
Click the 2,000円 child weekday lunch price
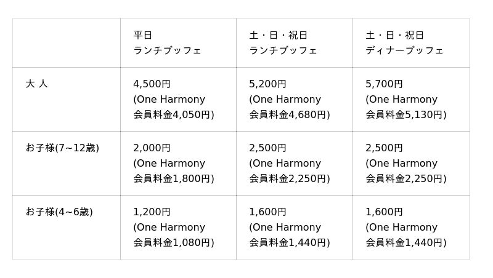coord(152,148)
